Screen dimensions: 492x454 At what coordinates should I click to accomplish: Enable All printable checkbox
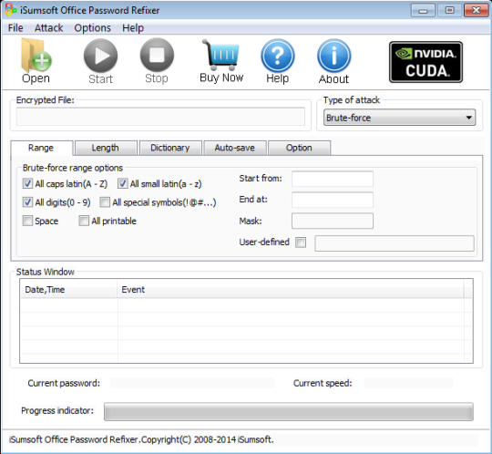(x=84, y=221)
